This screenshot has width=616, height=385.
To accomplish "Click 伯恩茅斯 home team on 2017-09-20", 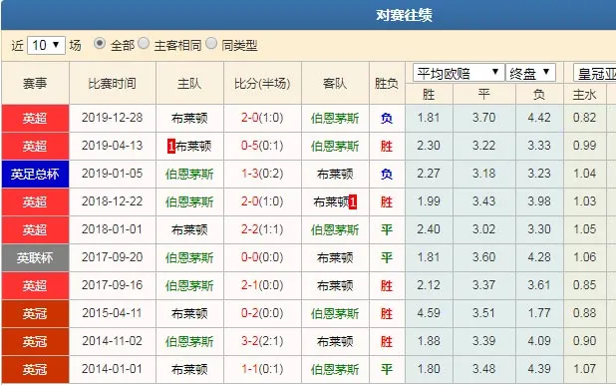I will click(189, 258).
